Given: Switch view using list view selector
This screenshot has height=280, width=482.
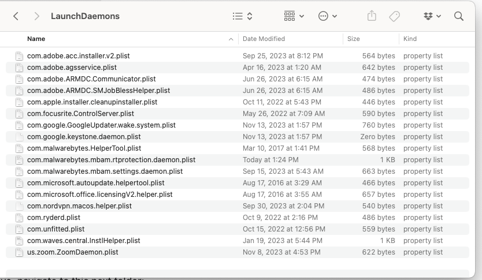Looking at the screenshot, I should coord(242,16).
